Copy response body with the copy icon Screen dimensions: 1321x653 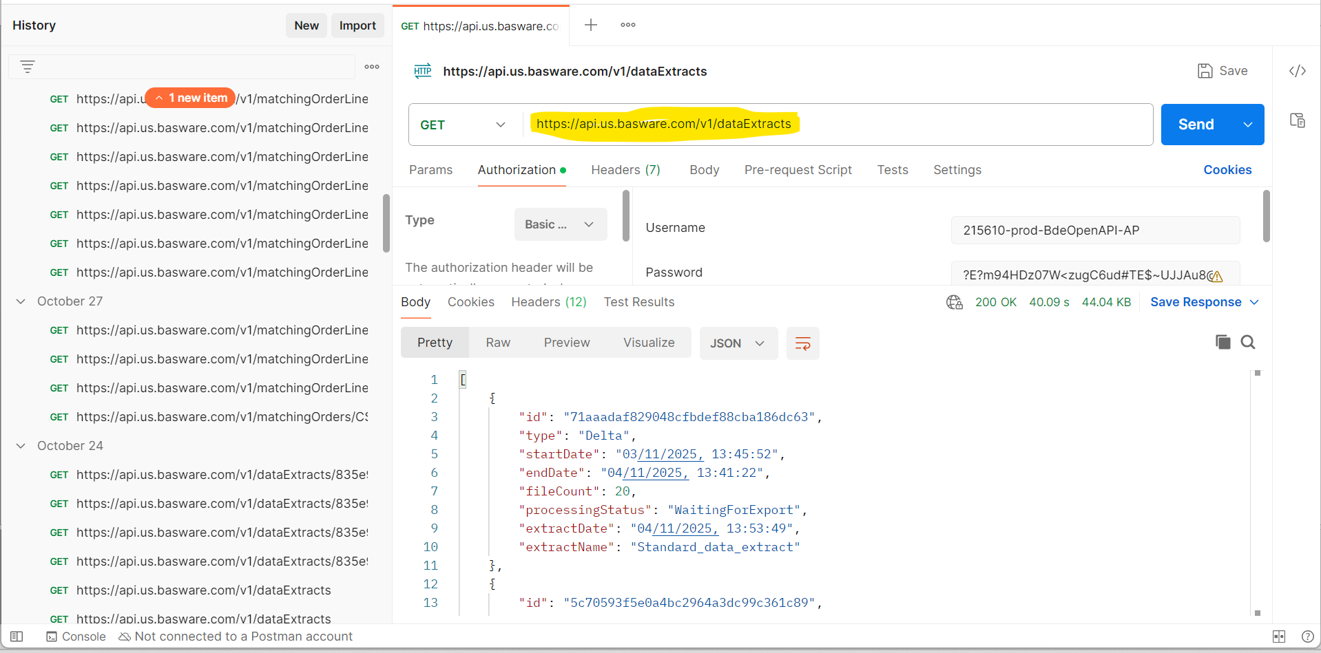[x=1223, y=342]
